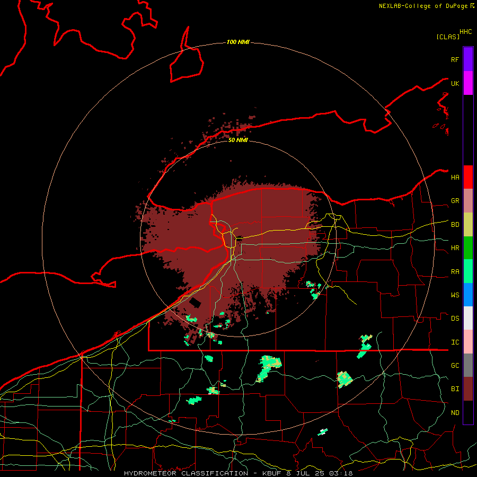
Task: Select the BD legend label
Action: click(x=455, y=225)
